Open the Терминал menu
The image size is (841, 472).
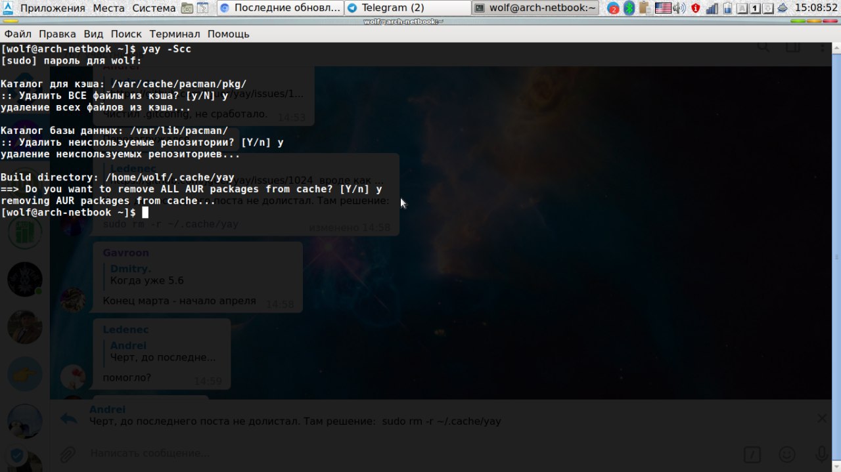point(175,33)
